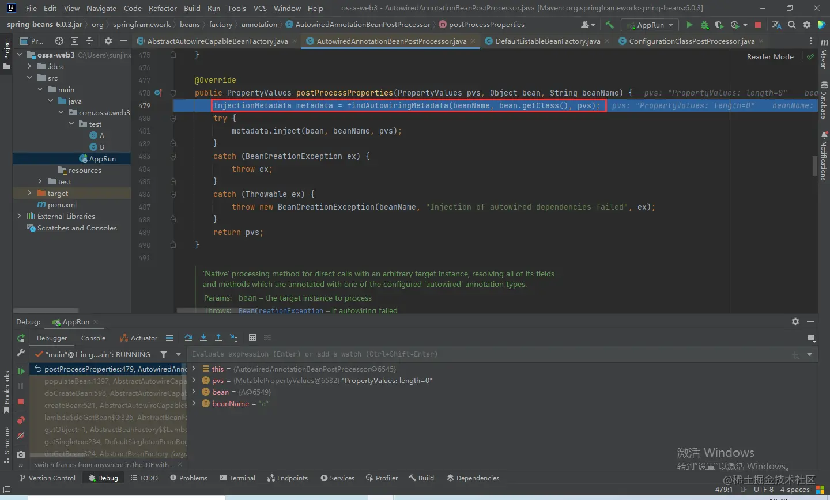
Task: Rerun AppRun from the debug sidebar
Action: [21, 338]
